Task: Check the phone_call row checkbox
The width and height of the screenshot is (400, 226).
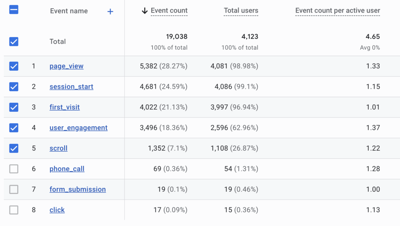Action: (14, 169)
